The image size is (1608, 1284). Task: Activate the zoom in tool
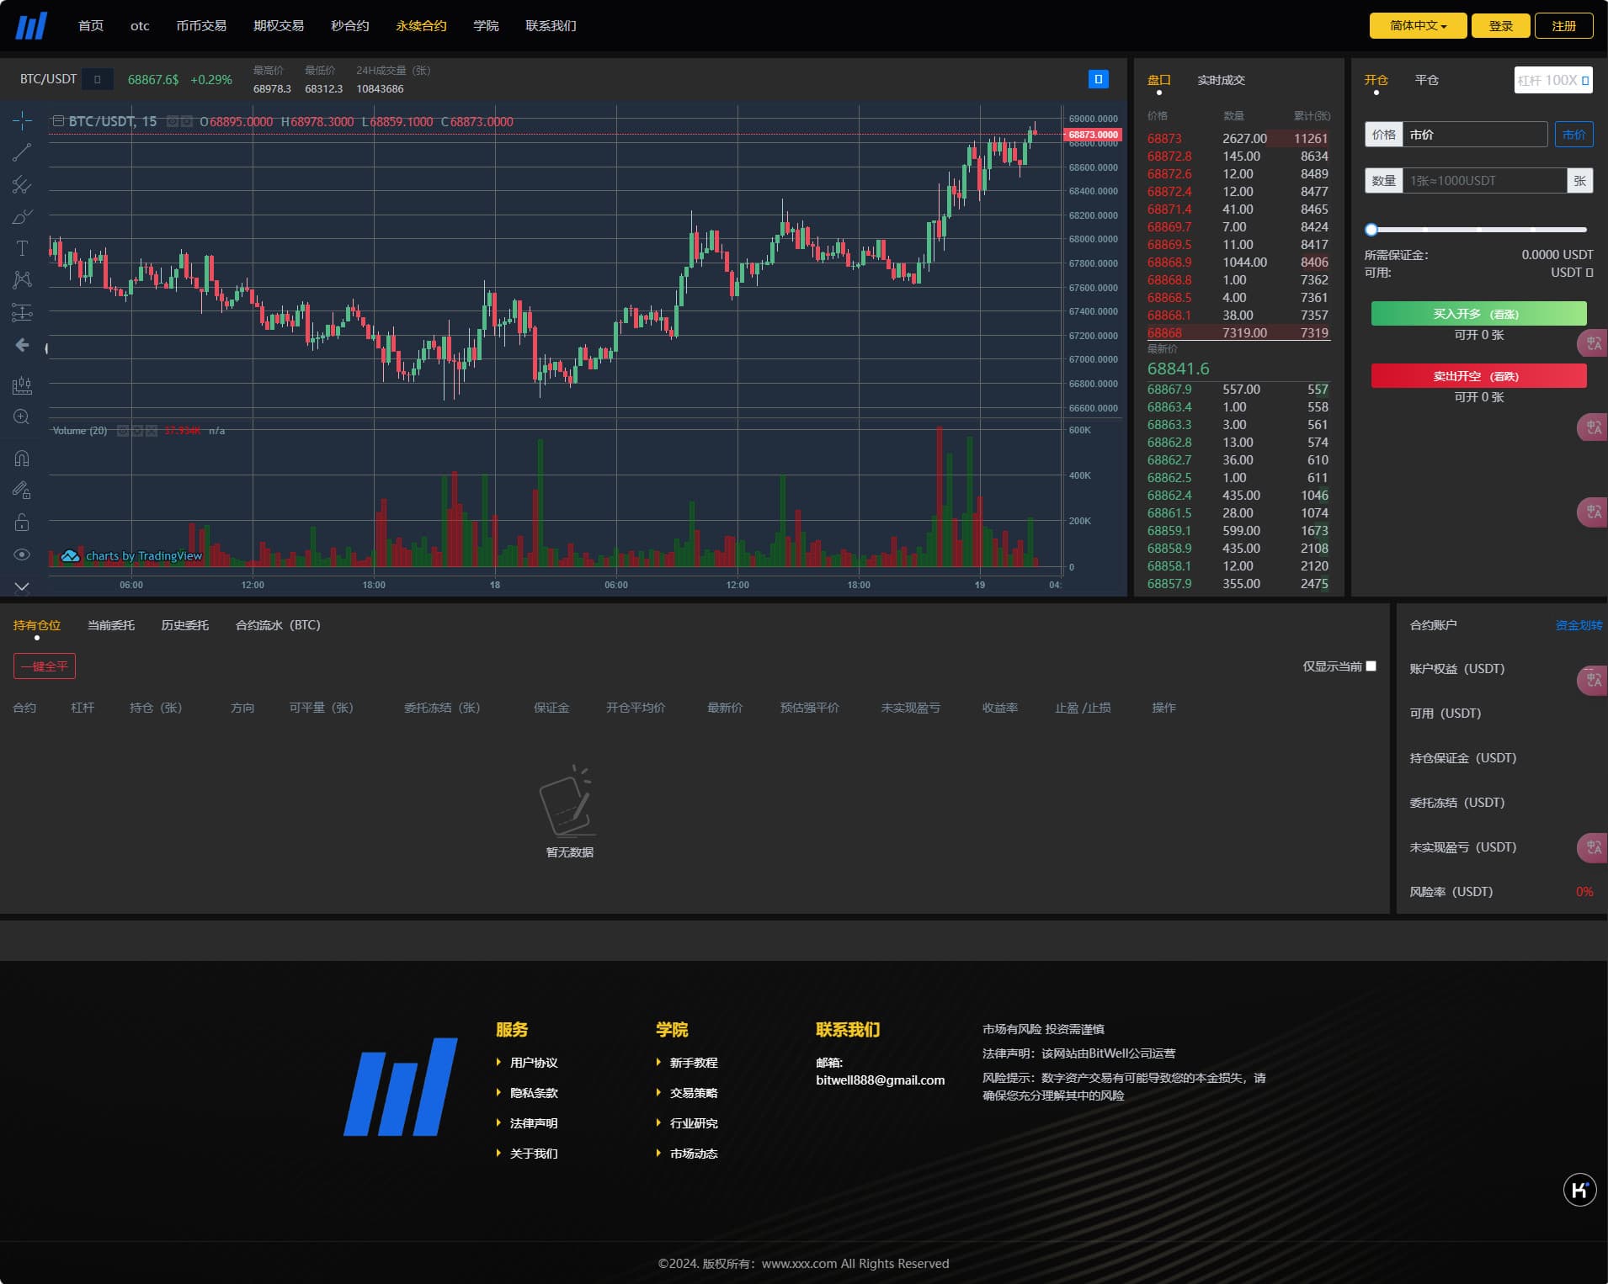(22, 417)
